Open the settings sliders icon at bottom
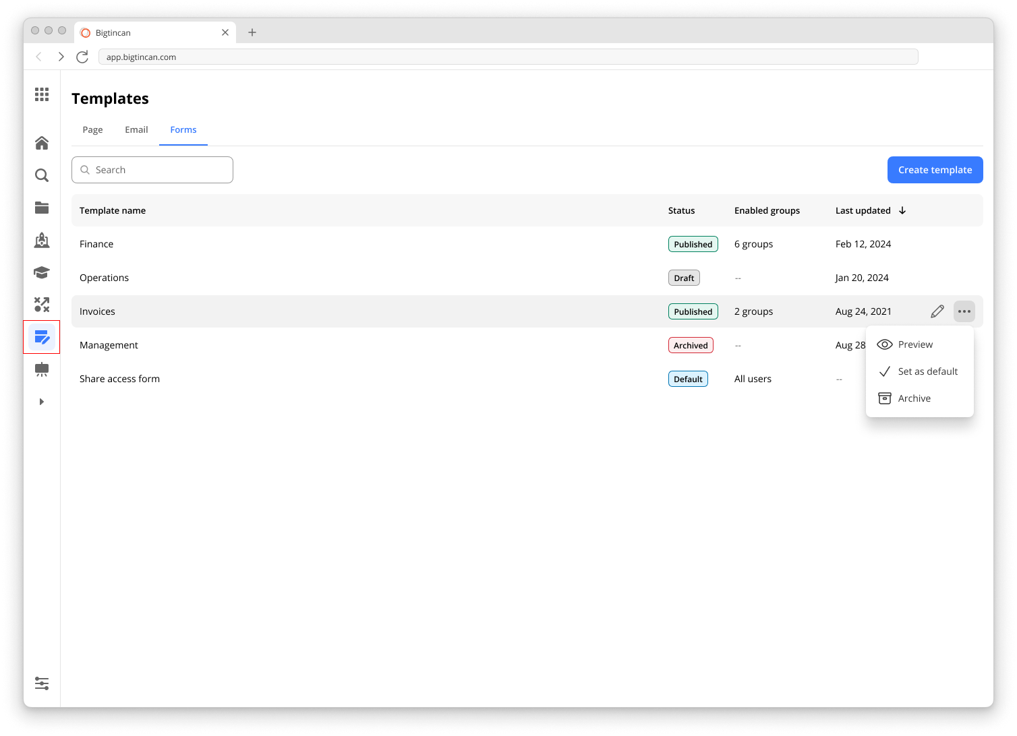1017x736 pixels. tap(42, 683)
